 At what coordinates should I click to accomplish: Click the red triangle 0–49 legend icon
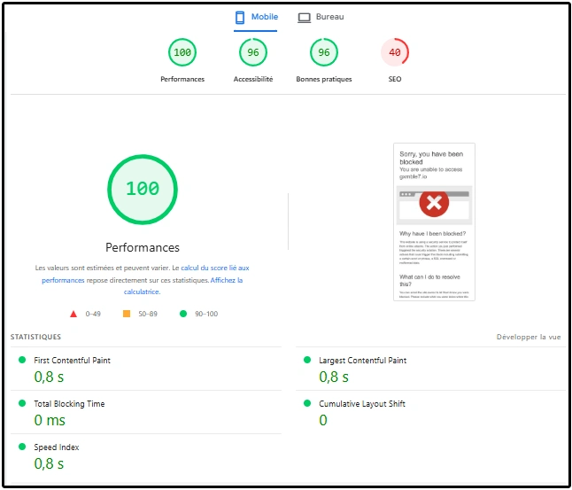click(x=73, y=314)
